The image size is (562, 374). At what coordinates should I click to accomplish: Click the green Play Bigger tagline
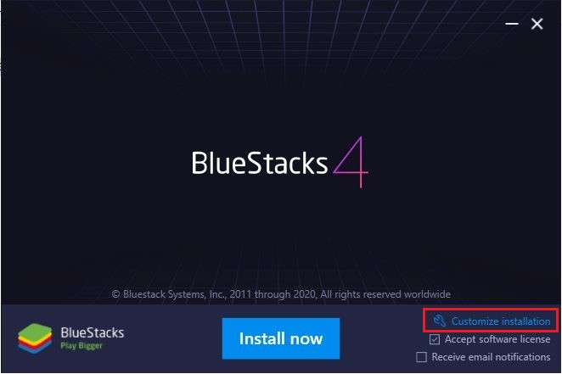(81, 346)
